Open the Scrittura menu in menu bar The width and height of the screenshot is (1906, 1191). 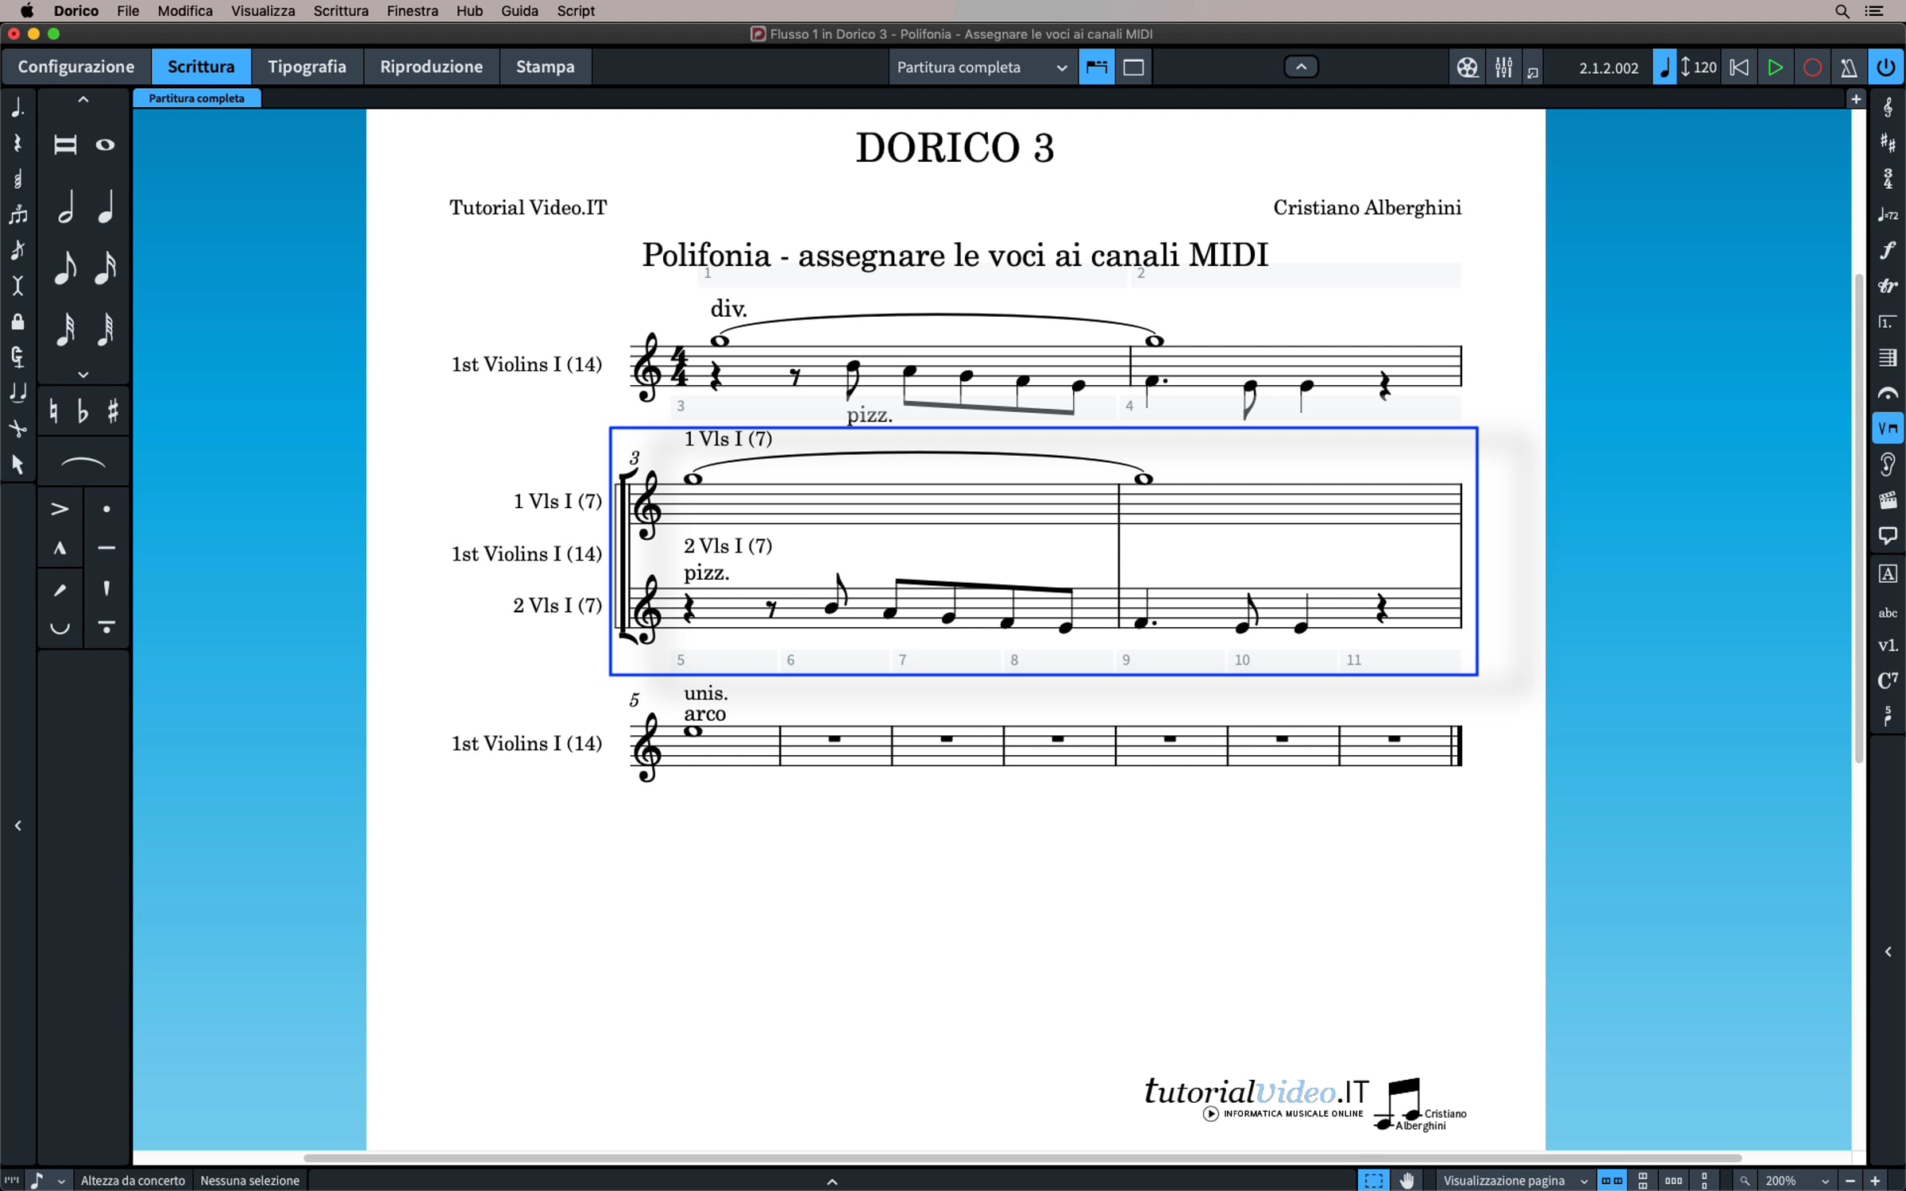click(341, 11)
